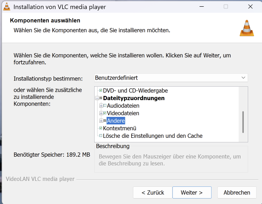Cancel setup with Abbrechen
The image size is (262, 204).
(x=237, y=193)
